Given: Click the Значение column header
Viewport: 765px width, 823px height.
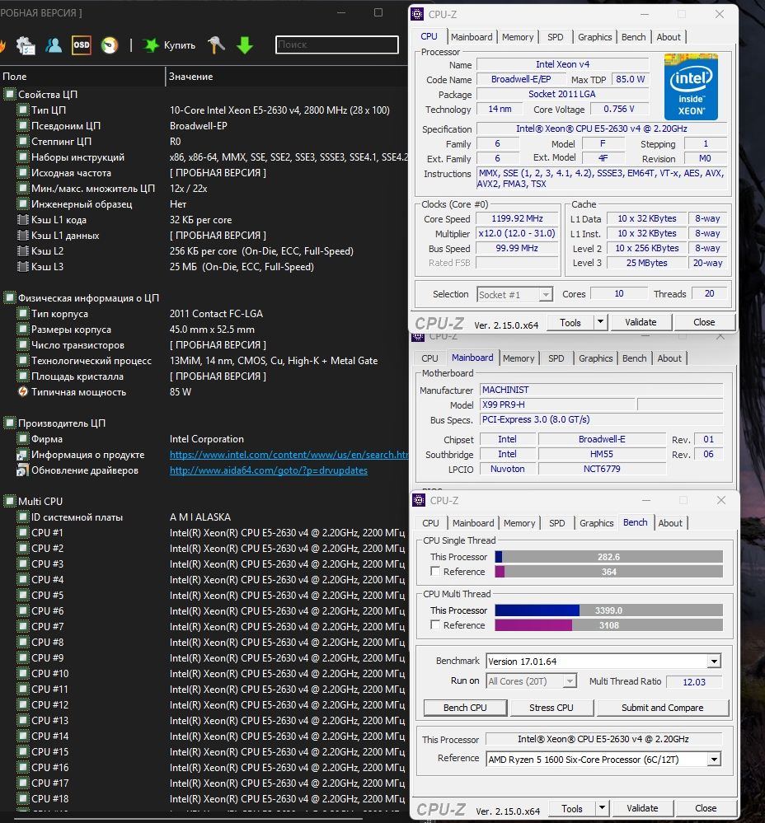Looking at the screenshot, I should [287, 77].
